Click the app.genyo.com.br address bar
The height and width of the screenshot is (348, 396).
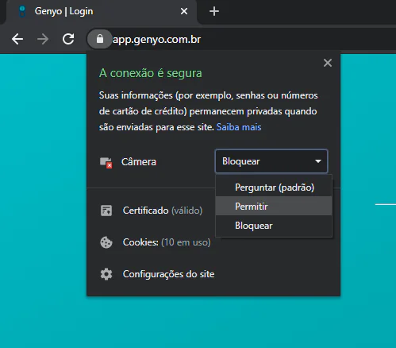[157, 40]
